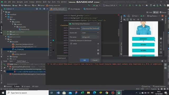Switch to the MainActivity.kt editor tab
Screen dimensions: 169x95
91,9
